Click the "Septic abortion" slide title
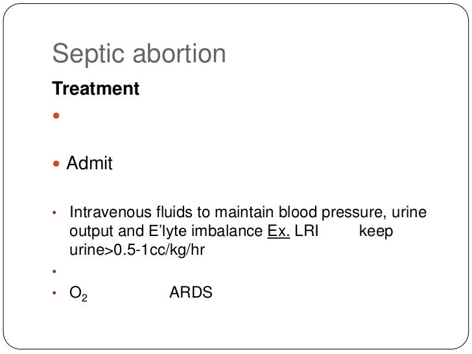The height and width of the screenshot is (354, 472). click(139, 54)
